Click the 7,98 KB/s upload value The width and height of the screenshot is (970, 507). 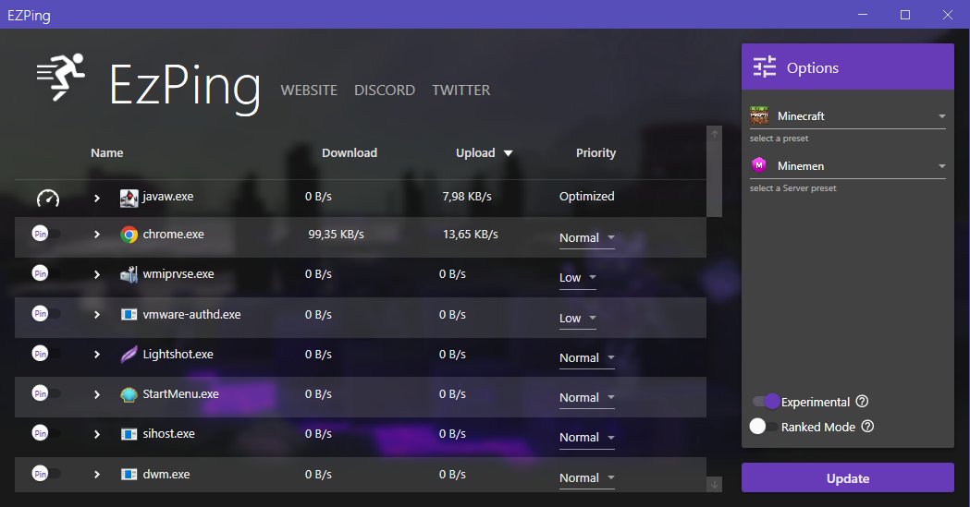tap(467, 197)
